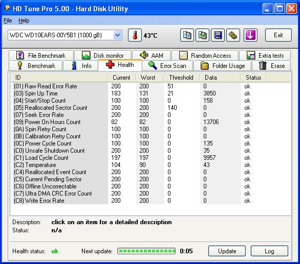Open the Folder Usage tab
The image size is (300, 264).
[x=222, y=66]
